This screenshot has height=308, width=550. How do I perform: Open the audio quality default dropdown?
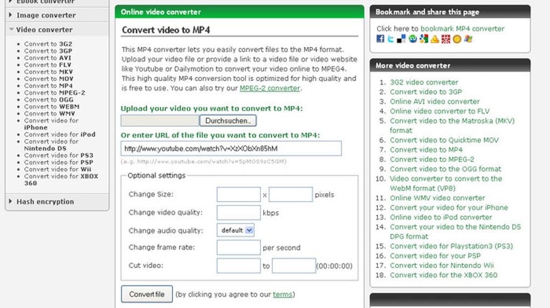click(x=235, y=230)
